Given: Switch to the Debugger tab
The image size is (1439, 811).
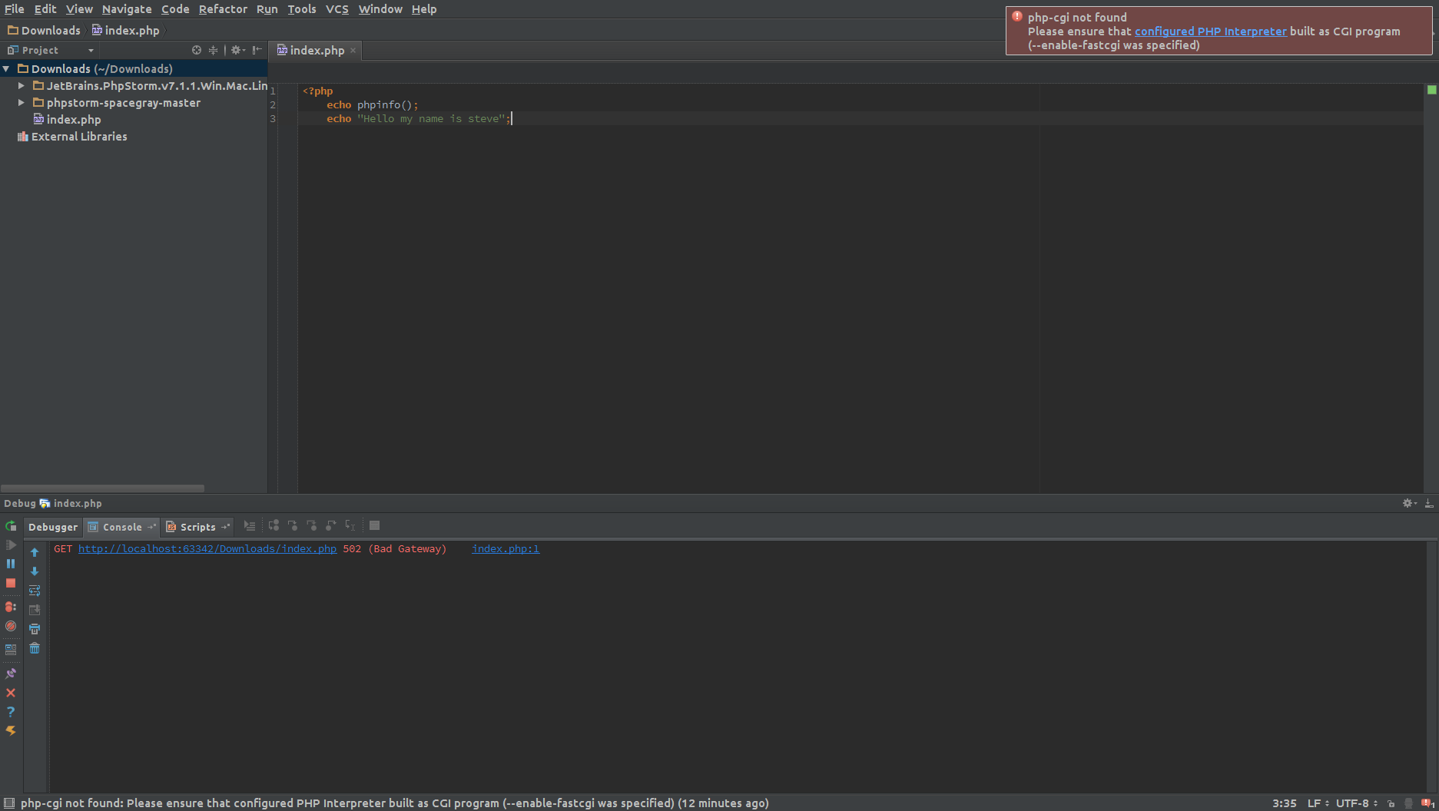Looking at the screenshot, I should [x=53, y=527].
